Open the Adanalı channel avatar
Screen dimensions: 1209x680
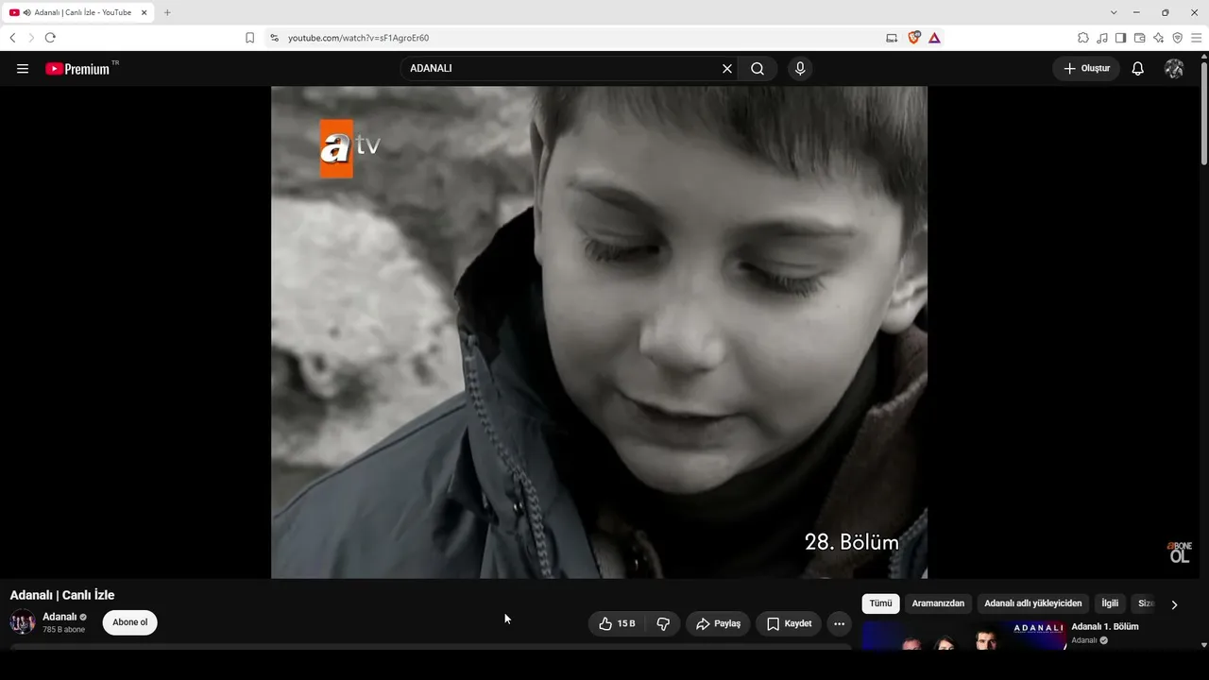23,622
